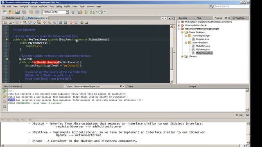
Task: Click second re-run arrow icon in Output
Action: click(x=5, y=96)
